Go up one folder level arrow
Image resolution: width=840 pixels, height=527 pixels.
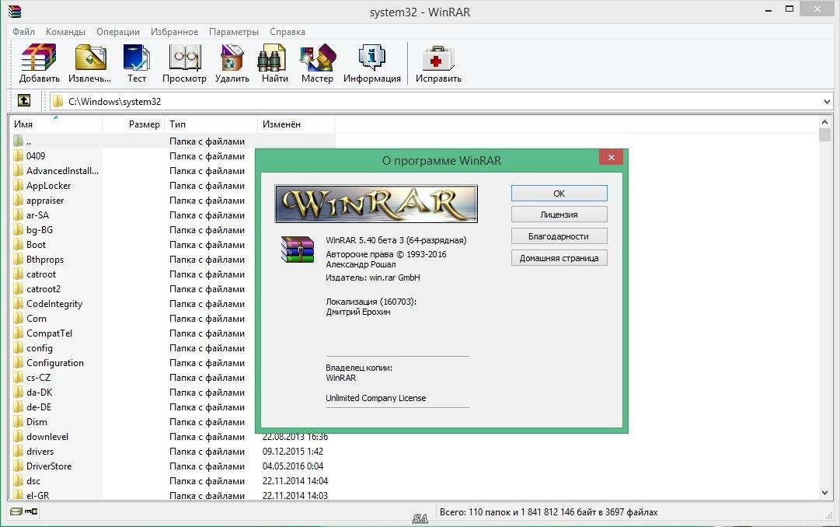point(24,101)
